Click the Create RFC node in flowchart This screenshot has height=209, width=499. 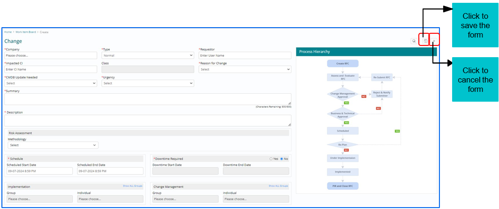tap(342, 63)
